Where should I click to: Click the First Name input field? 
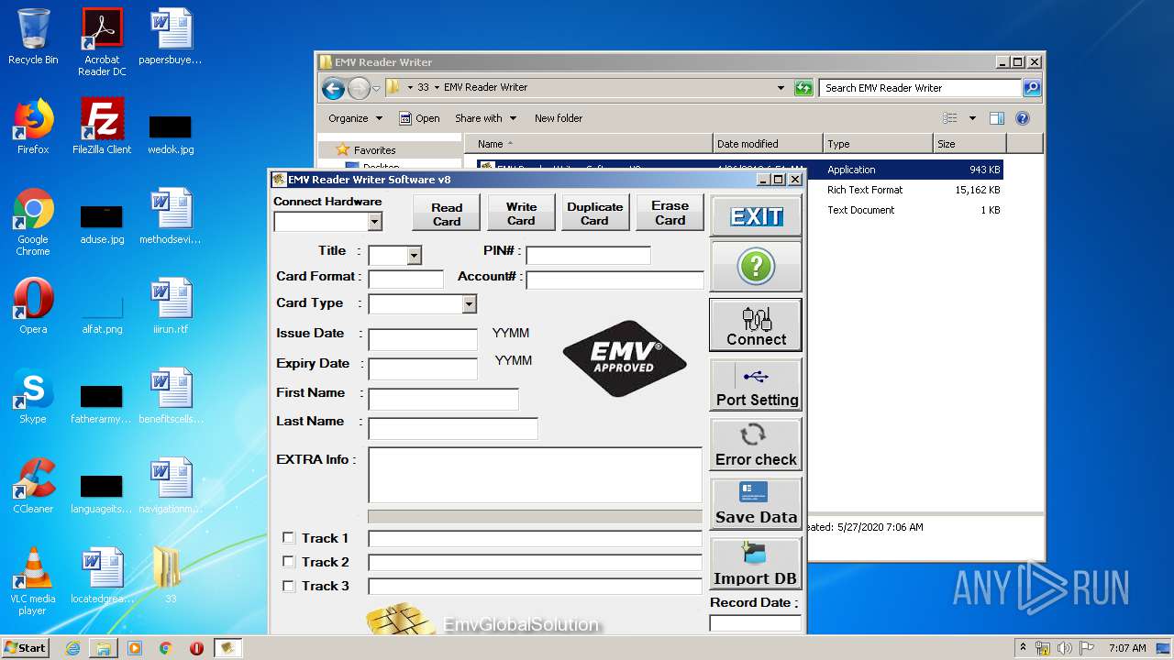click(443, 399)
